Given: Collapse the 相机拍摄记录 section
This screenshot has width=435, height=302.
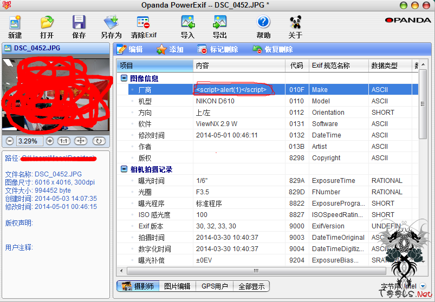Looking at the screenshot, I should tap(124, 169).
